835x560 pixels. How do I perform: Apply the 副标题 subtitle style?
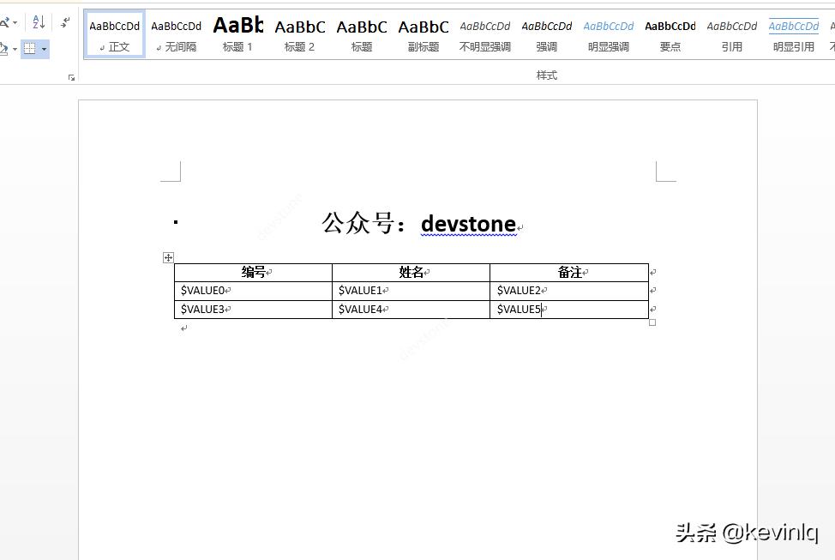423,34
